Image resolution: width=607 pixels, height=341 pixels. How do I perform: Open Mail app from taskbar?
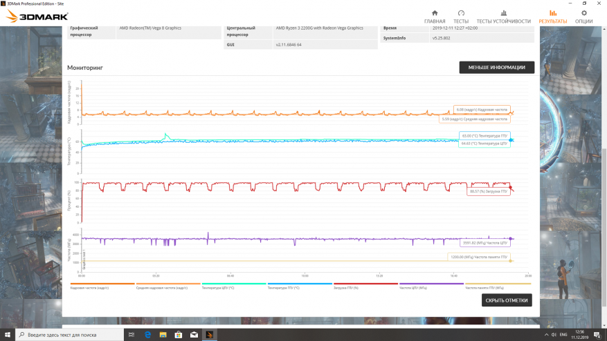point(194,335)
